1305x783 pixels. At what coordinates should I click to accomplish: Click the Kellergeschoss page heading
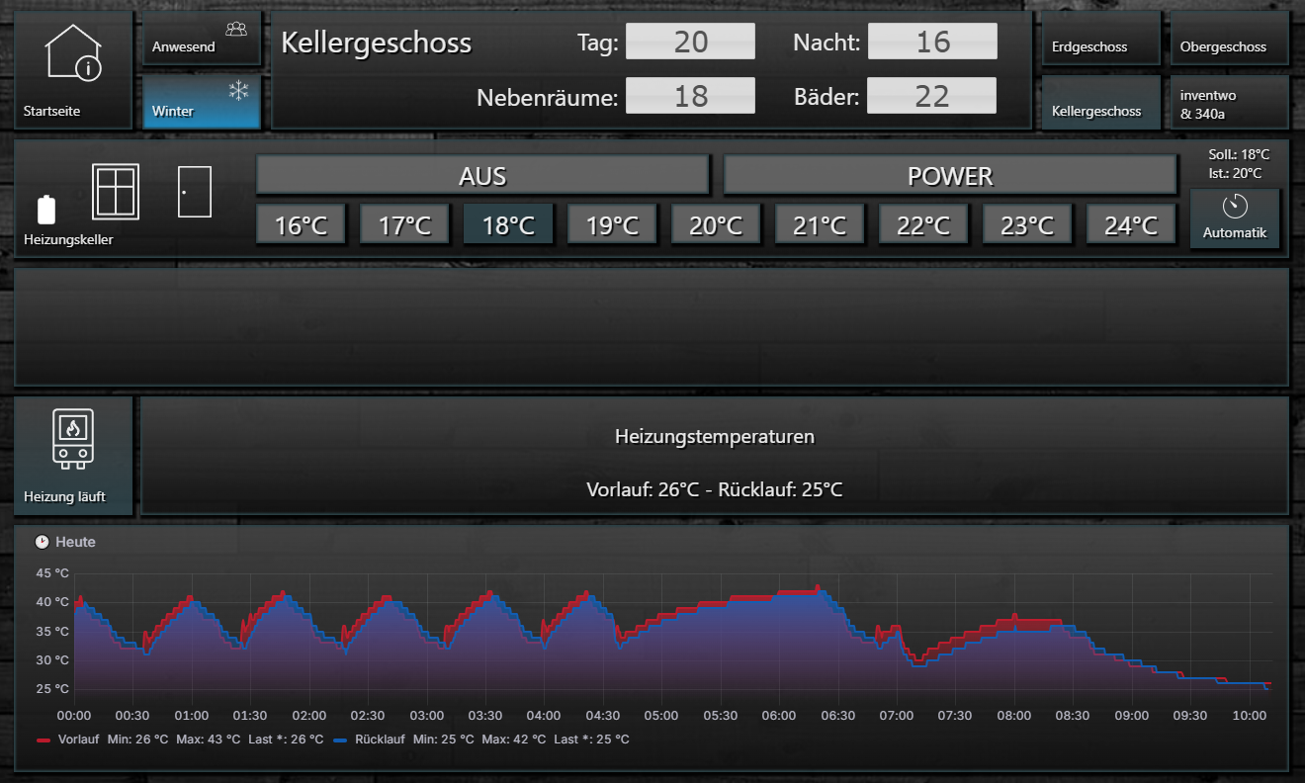tap(377, 43)
